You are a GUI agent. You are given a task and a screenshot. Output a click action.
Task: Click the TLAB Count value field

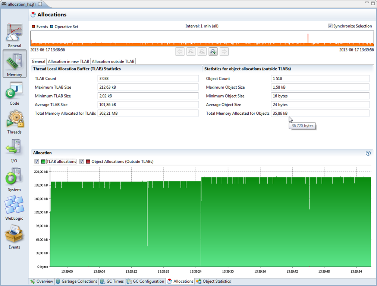(x=147, y=79)
